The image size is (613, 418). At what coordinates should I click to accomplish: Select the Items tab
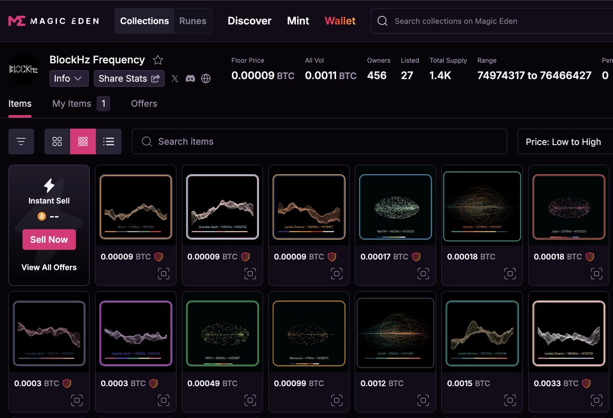pos(20,104)
